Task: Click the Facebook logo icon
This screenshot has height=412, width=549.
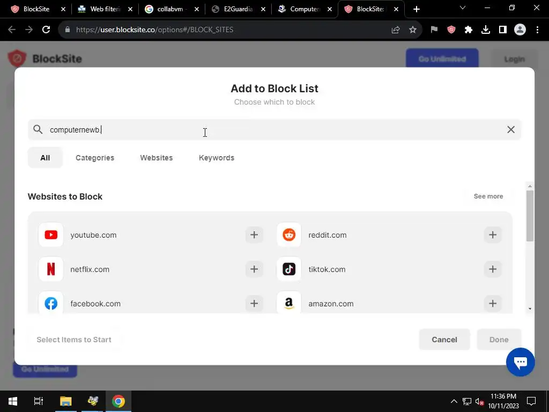Action: click(x=51, y=304)
